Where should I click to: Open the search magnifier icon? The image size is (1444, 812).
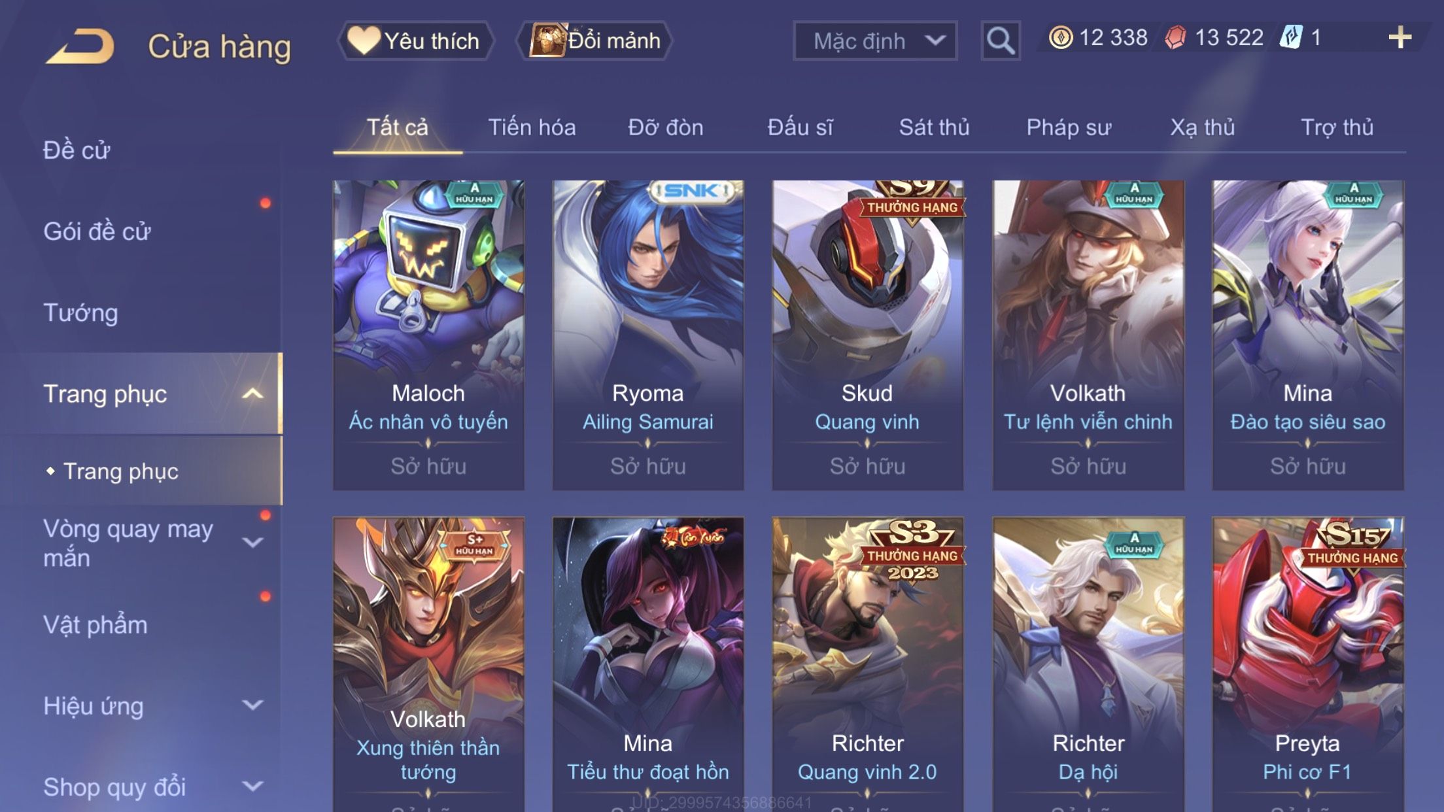coord(1001,41)
